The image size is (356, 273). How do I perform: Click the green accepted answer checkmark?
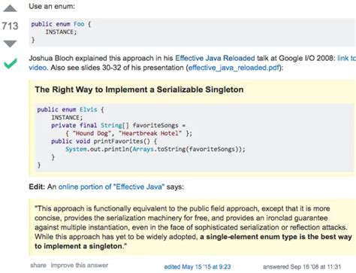coord(11,63)
